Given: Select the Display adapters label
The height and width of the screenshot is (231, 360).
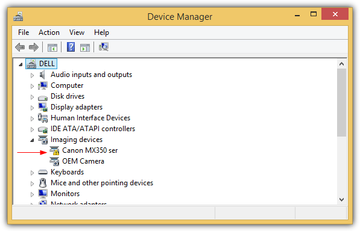Looking at the screenshot, I should point(77,107).
